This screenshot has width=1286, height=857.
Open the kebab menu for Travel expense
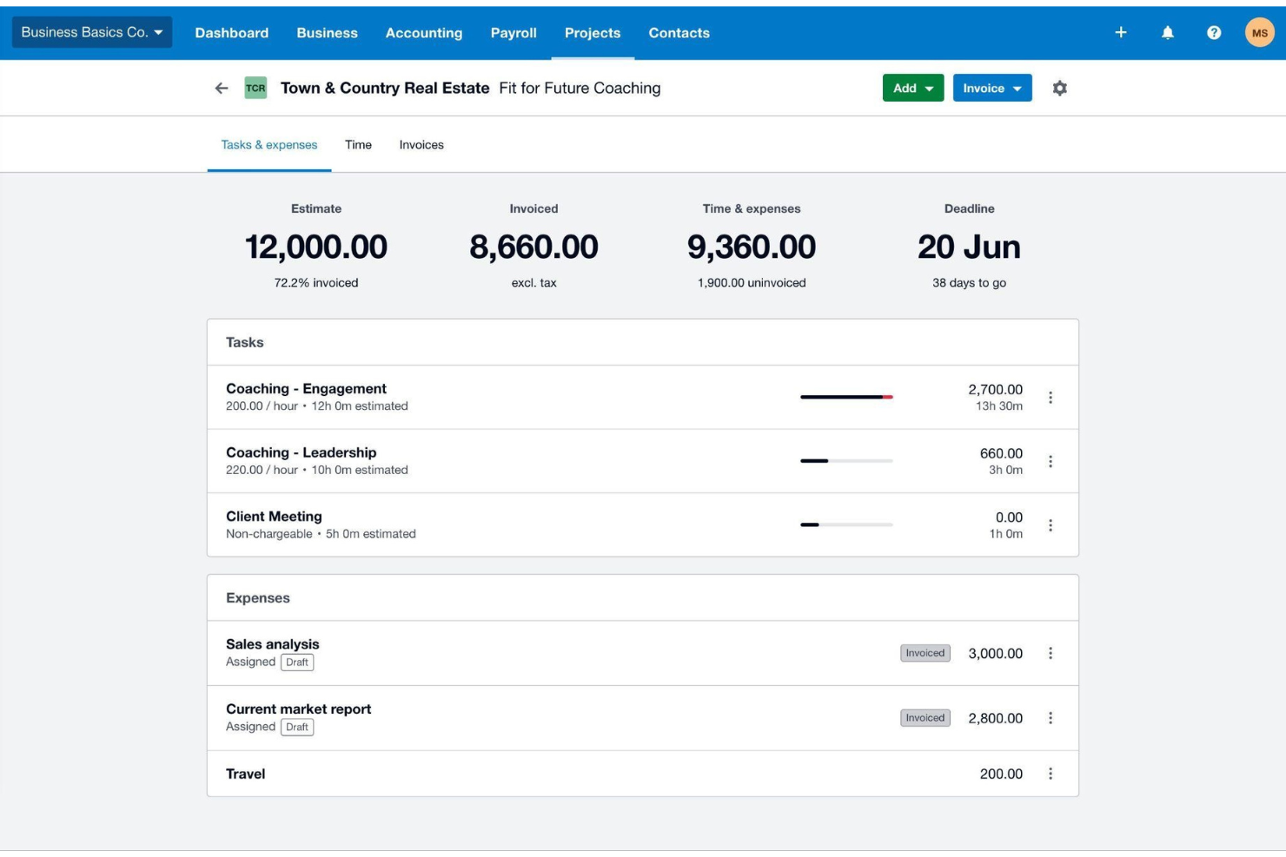tap(1051, 773)
